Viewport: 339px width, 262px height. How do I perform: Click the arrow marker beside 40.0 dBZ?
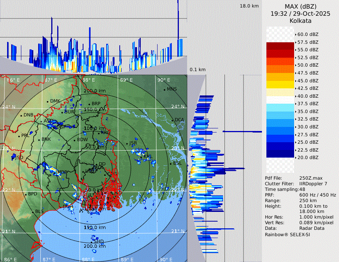pos(296,96)
